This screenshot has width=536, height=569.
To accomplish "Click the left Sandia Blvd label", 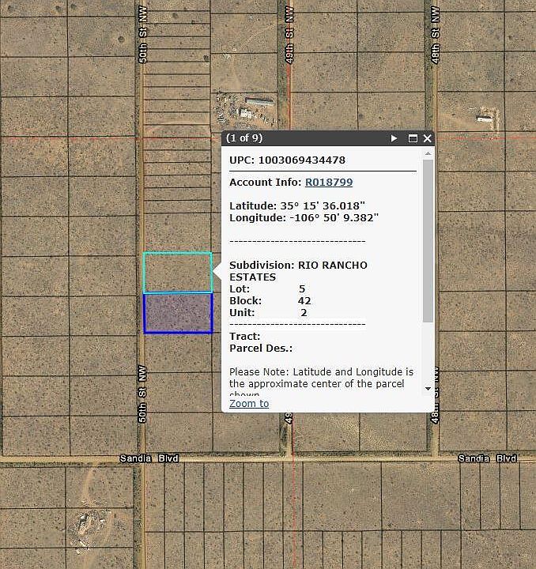I will [x=149, y=458].
